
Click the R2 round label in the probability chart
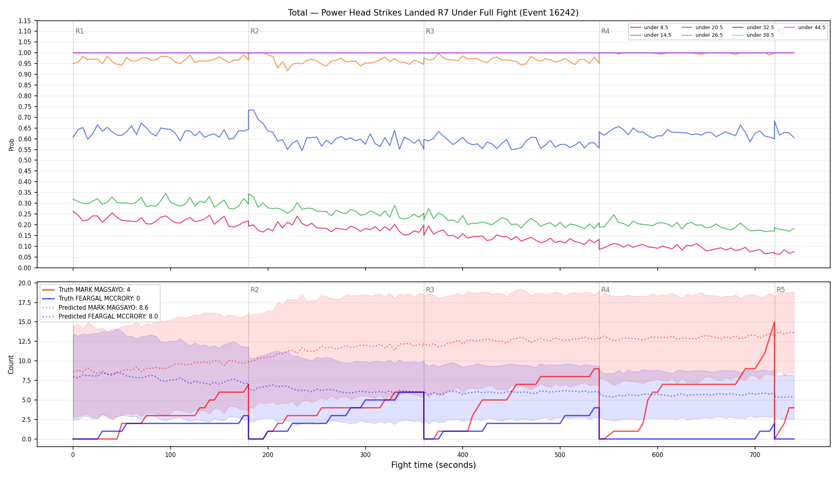point(254,31)
